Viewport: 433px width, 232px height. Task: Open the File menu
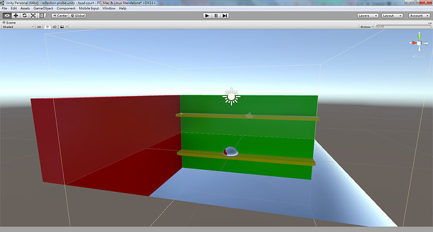click(x=4, y=8)
